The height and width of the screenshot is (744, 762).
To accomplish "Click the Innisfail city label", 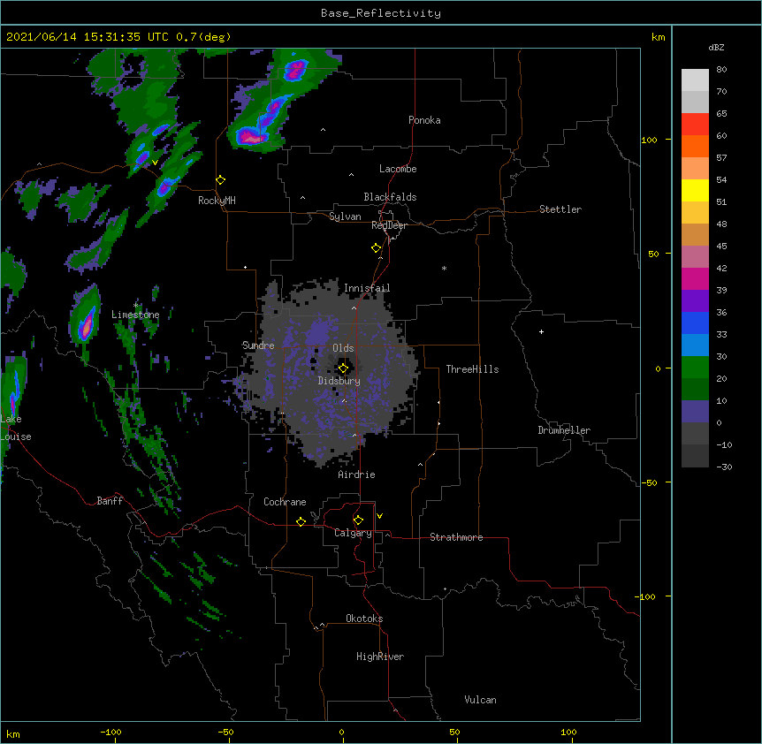I will click(367, 288).
